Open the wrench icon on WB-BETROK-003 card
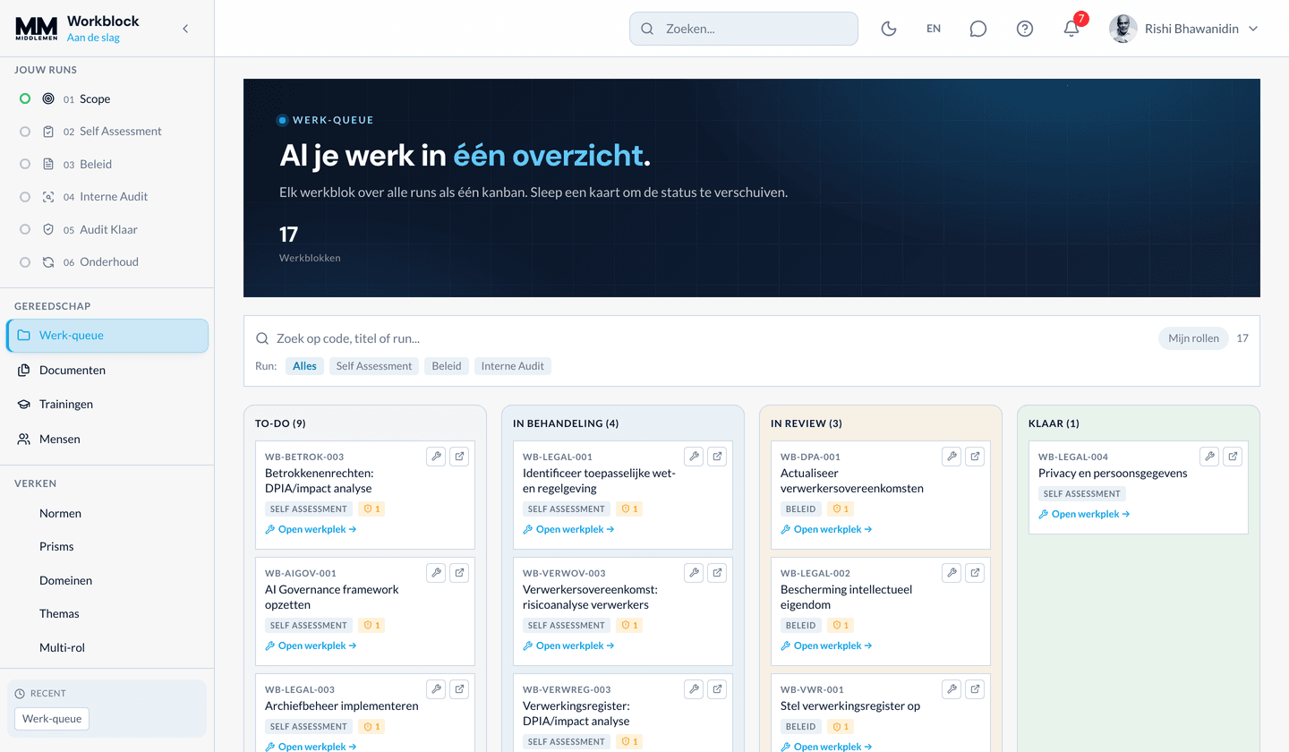Viewport: 1289px width, 752px height. (x=436, y=457)
